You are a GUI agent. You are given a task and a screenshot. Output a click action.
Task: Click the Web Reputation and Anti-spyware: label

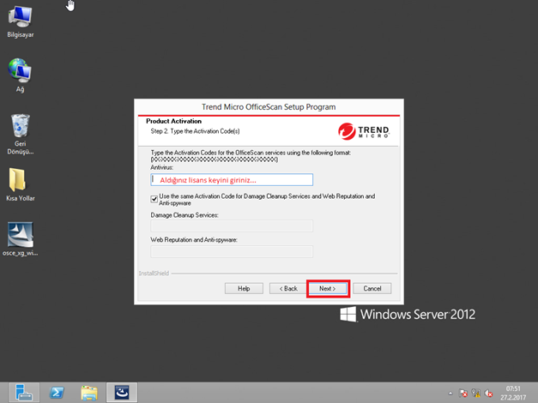pos(194,240)
